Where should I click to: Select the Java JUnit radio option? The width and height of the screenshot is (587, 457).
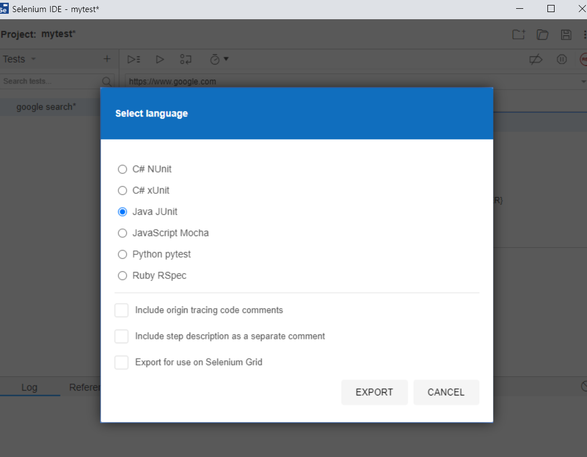(122, 212)
